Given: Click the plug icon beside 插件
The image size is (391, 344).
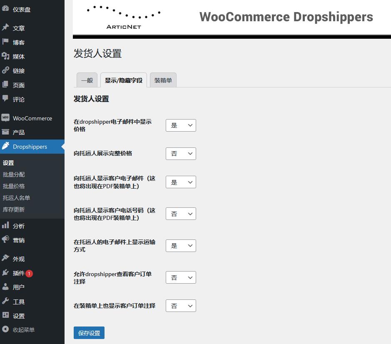Looking at the screenshot, I should pos(5,272).
